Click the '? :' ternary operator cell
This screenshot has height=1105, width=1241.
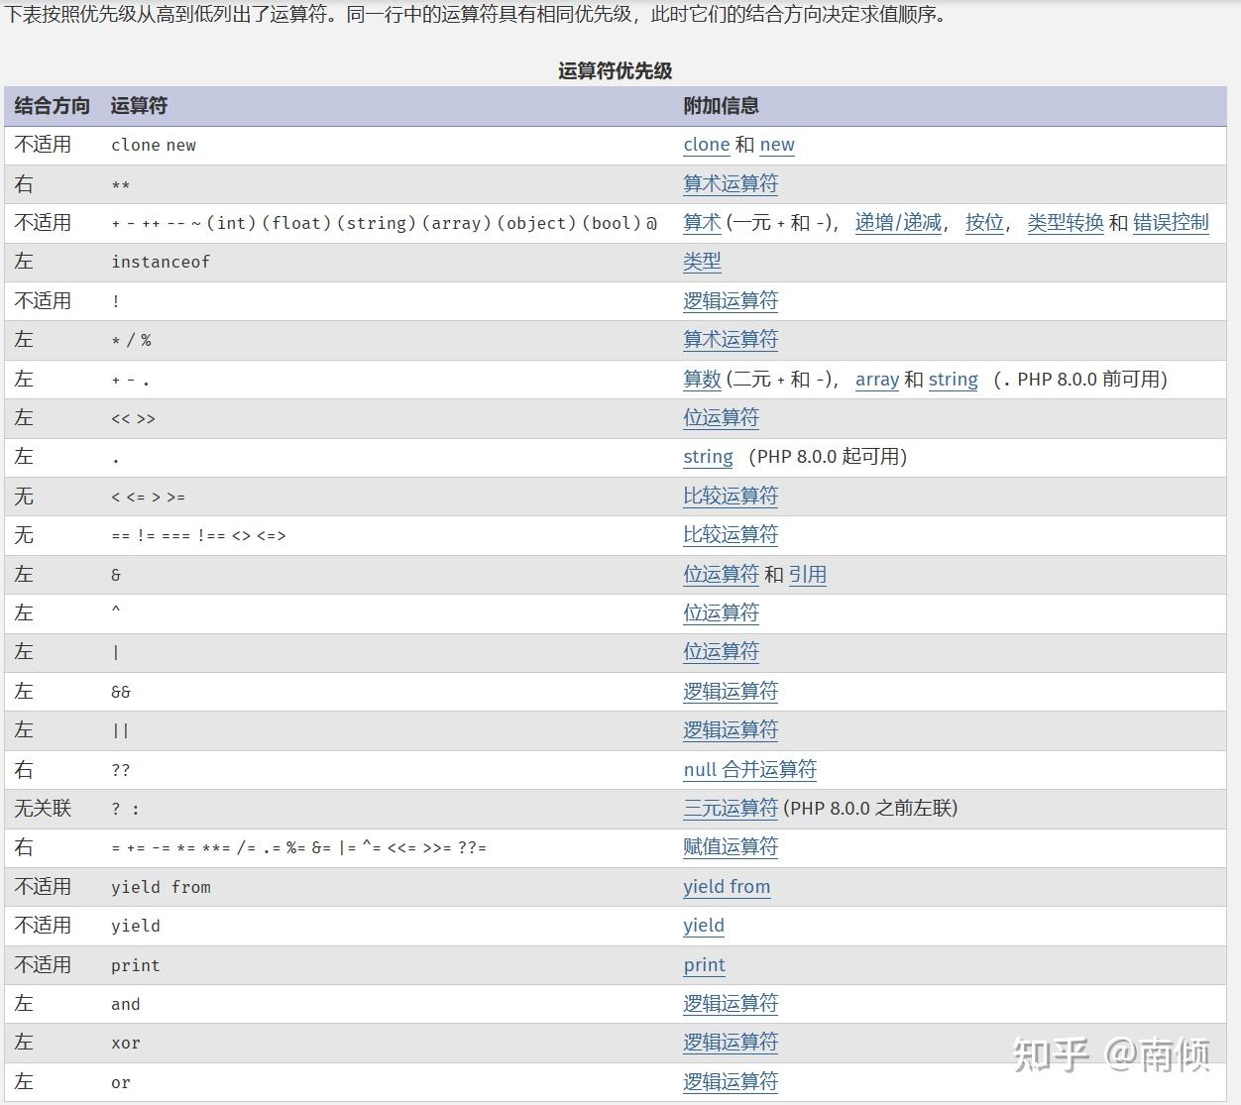[x=126, y=809]
